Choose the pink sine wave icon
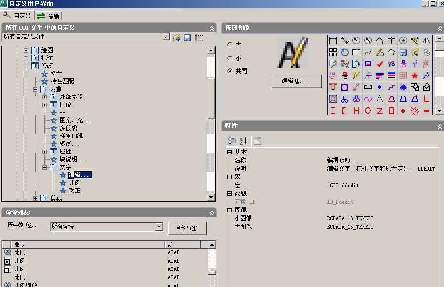 point(368,99)
